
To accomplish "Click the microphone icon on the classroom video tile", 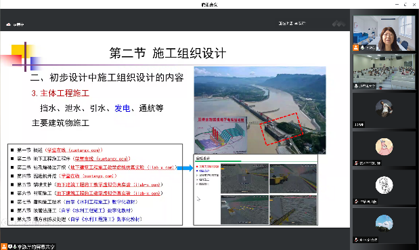I will tap(356, 86).
